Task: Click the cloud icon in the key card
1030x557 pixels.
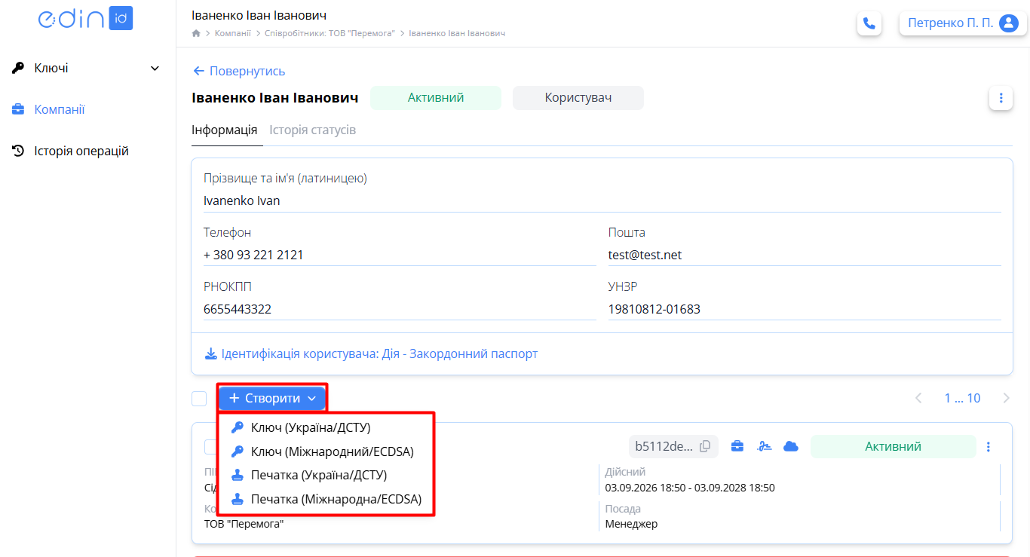Action: (x=791, y=446)
